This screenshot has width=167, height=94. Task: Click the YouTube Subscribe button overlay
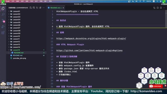[x=156, y=86]
